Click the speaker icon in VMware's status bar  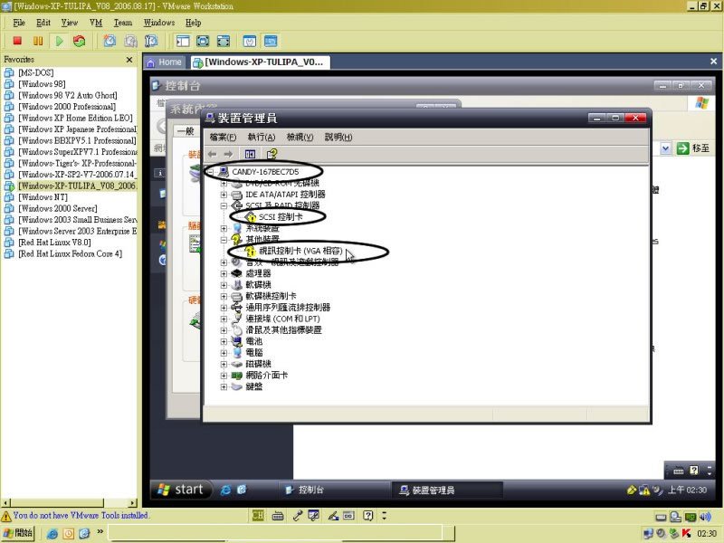point(705,517)
